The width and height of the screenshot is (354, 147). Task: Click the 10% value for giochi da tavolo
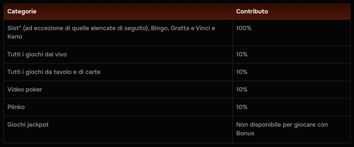click(x=242, y=72)
